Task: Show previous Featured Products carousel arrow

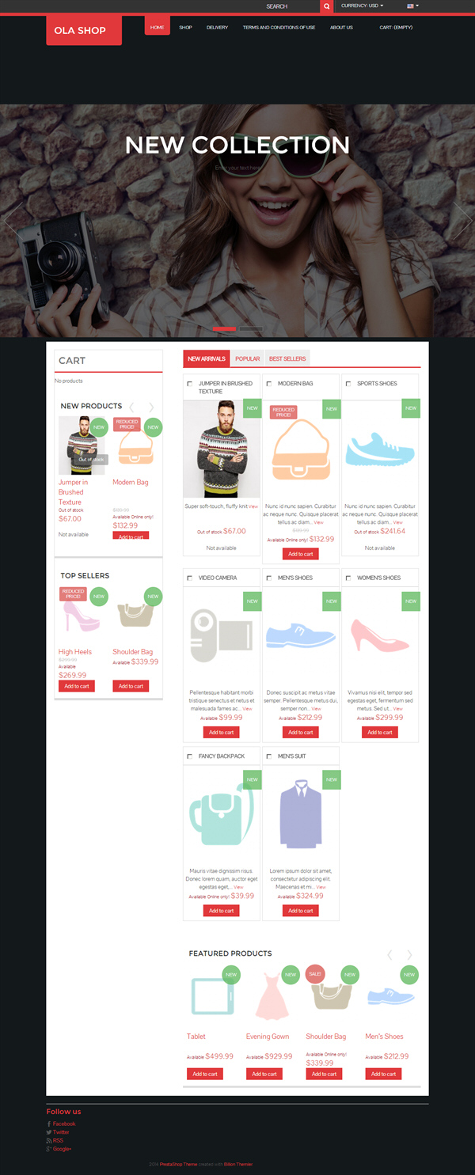Action: pyautogui.click(x=389, y=955)
